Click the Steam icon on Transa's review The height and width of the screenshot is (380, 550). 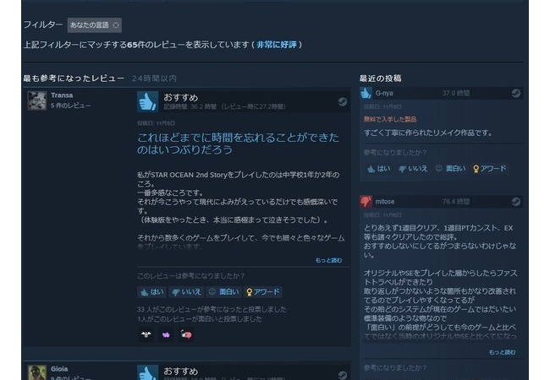(x=343, y=101)
